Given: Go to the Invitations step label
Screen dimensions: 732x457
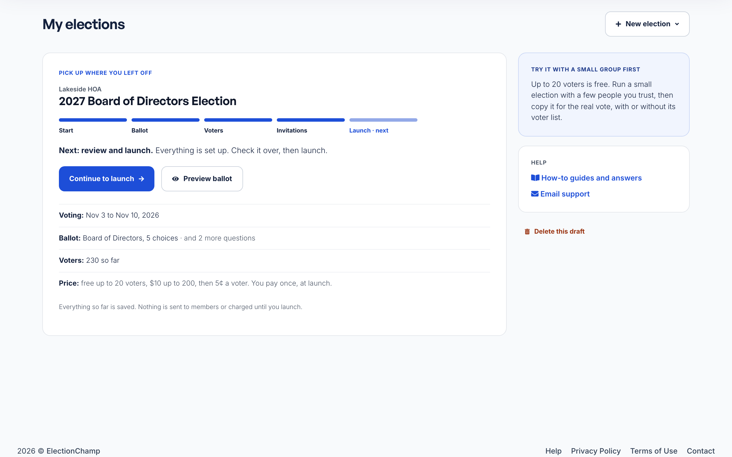Looking at the screenshot, I should click(x=292, y=130).
